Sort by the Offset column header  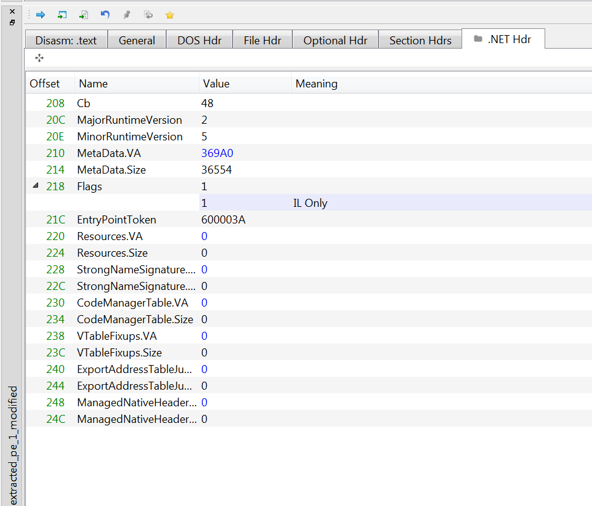click(45, 84)
